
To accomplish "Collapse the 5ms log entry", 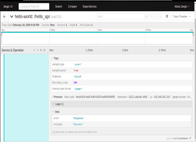I will coord(56,112).
